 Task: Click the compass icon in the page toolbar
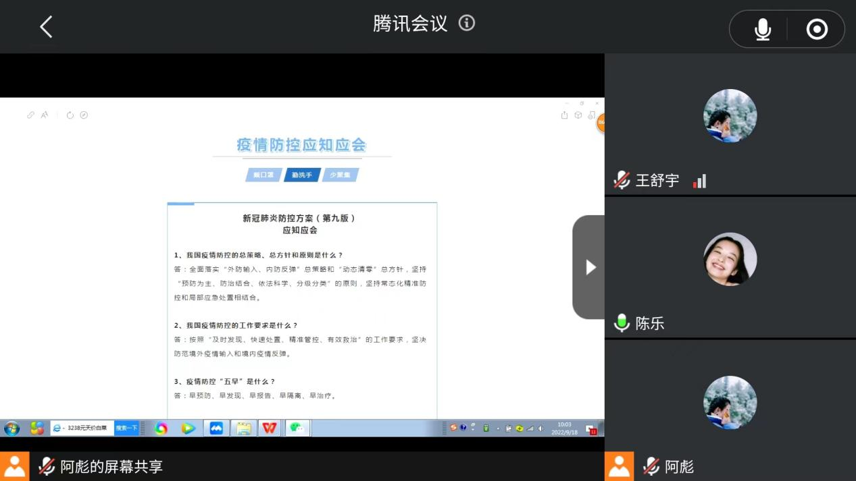(84, 115)
